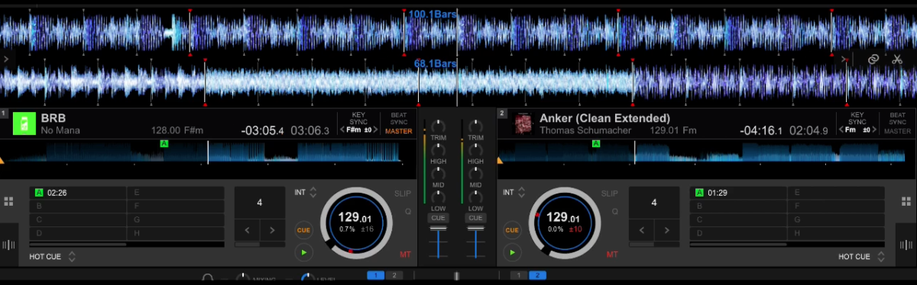Click BRB green track artwork icon
The width and height of the screenshot is (917, 285).
[24, 123]
